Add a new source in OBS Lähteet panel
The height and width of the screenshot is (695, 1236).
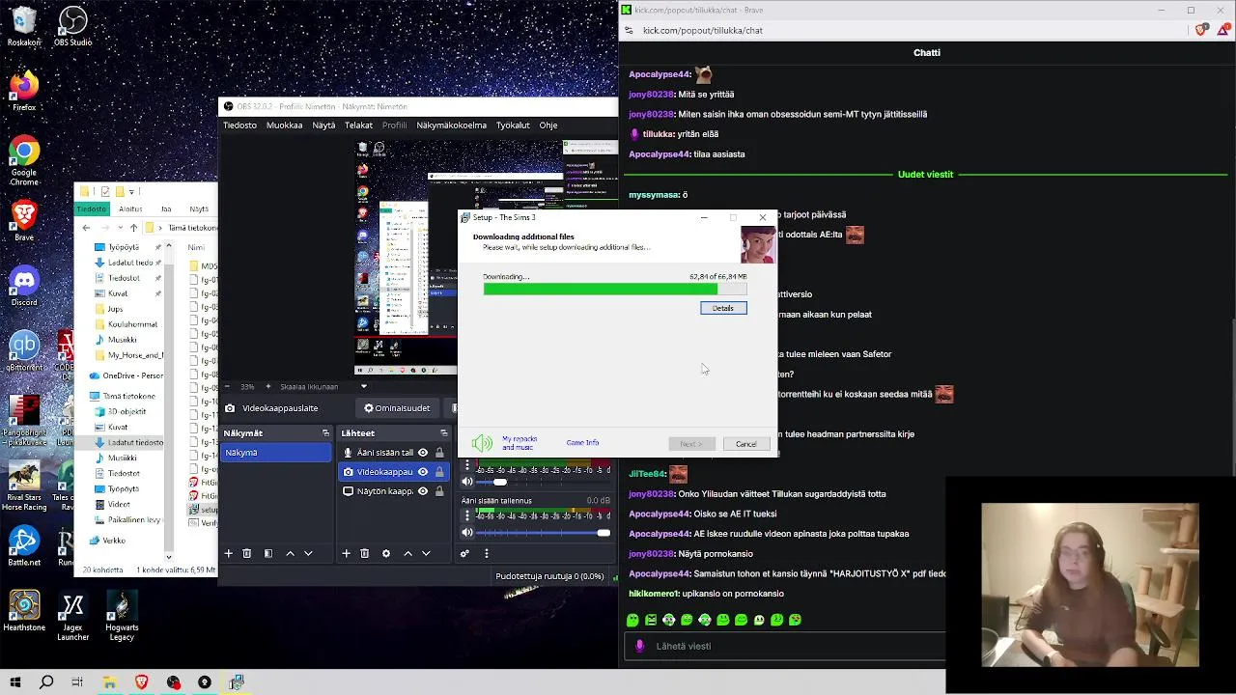tap(346, 553)
